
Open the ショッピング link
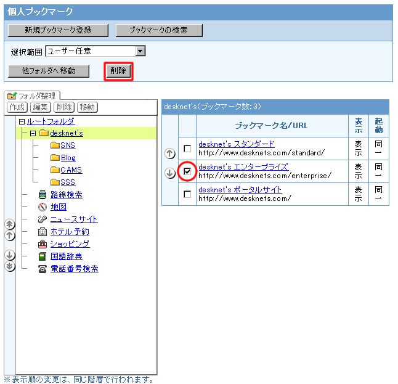click(70, 244)
